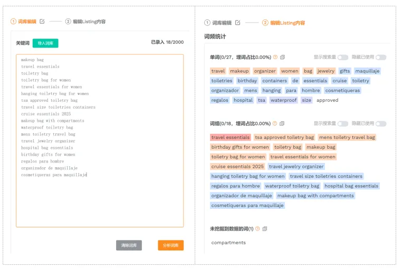Click the 'waterproof' single-word tag
Viewport: 402px width, 269px height.
point(284,100)
